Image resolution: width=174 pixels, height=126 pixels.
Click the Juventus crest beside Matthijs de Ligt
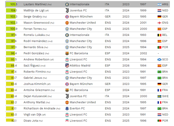tap(67, 10)
